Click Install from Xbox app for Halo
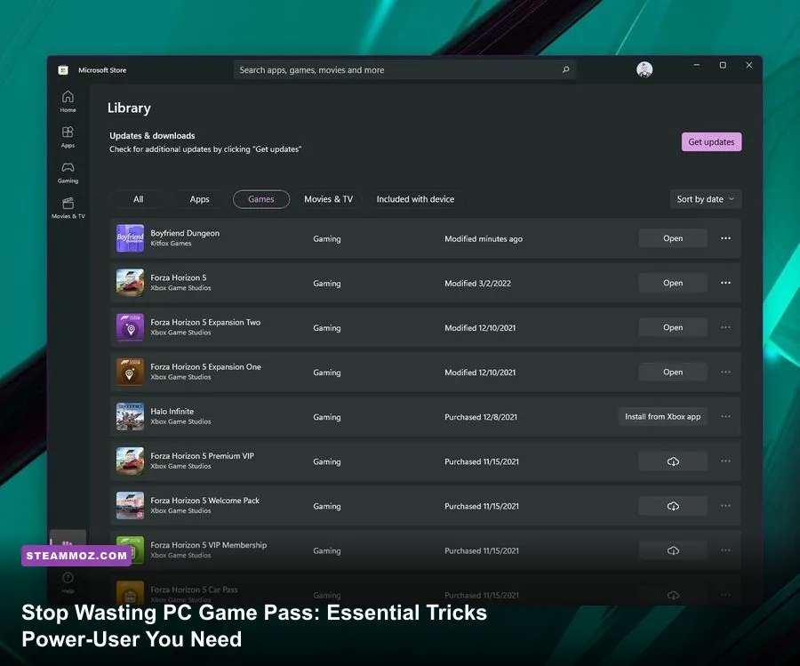Screen dimensions: 800x666 (663, 416)
